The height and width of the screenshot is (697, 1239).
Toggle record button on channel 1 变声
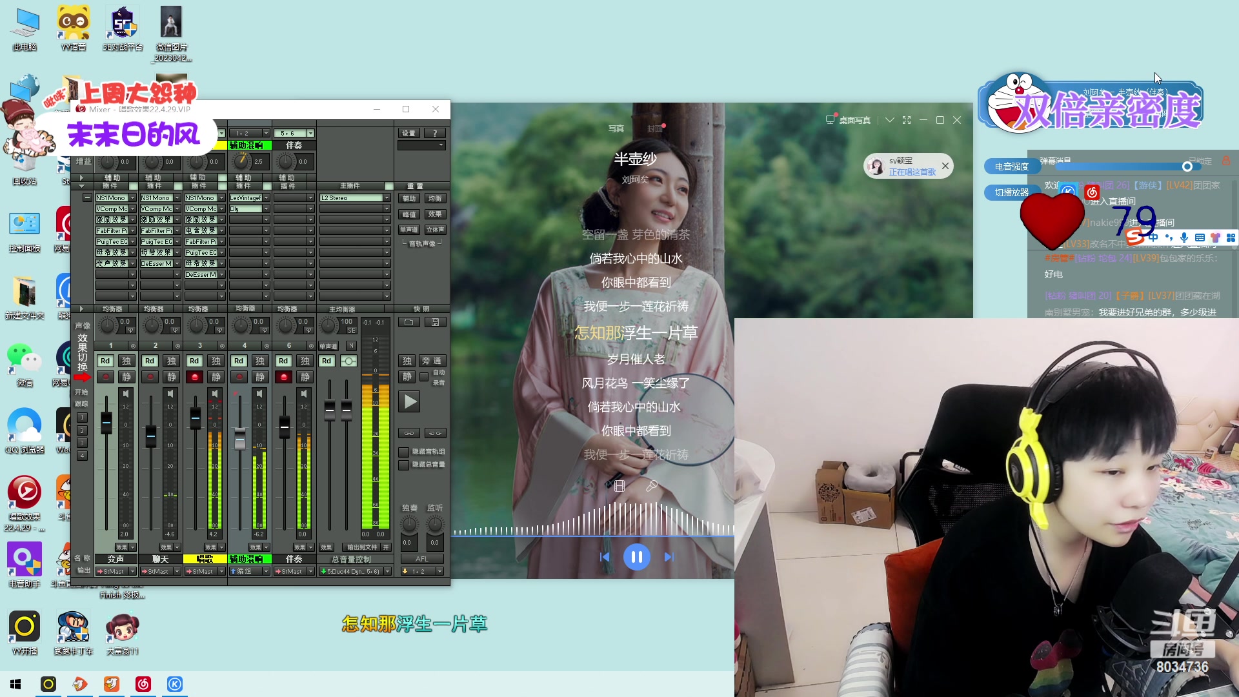click(x=105, y=377)
